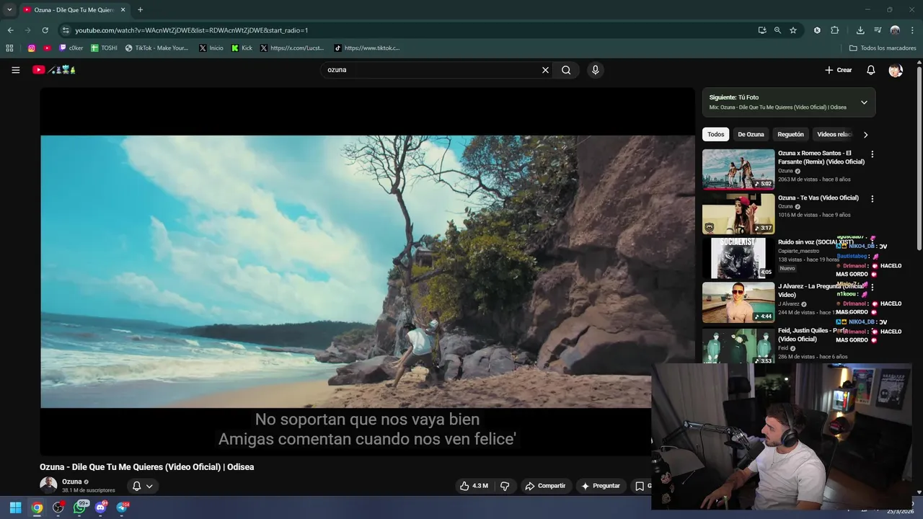The height and width of the screenshot is (519, 923).
Task: Open the Instagram bookmark
Action: tap(32, 48)
